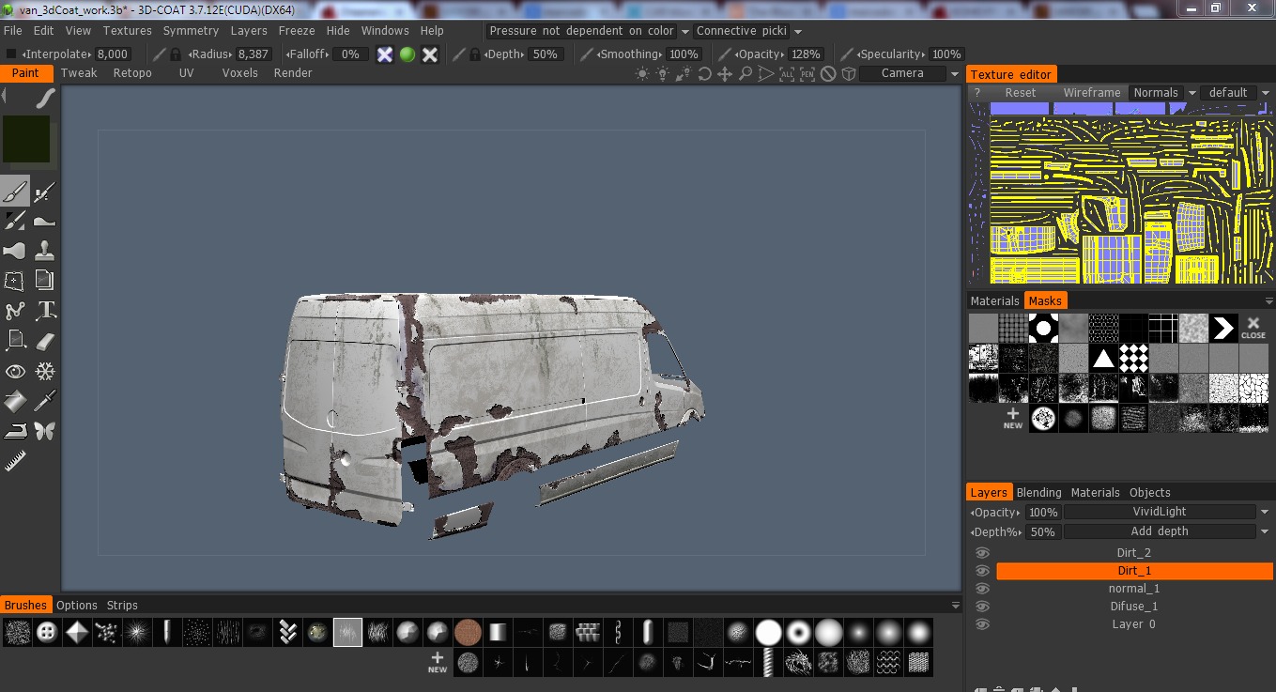Switch to the Retopo tab
The height and width of the screenshot is (692, 1276).
tap(132, 73)
